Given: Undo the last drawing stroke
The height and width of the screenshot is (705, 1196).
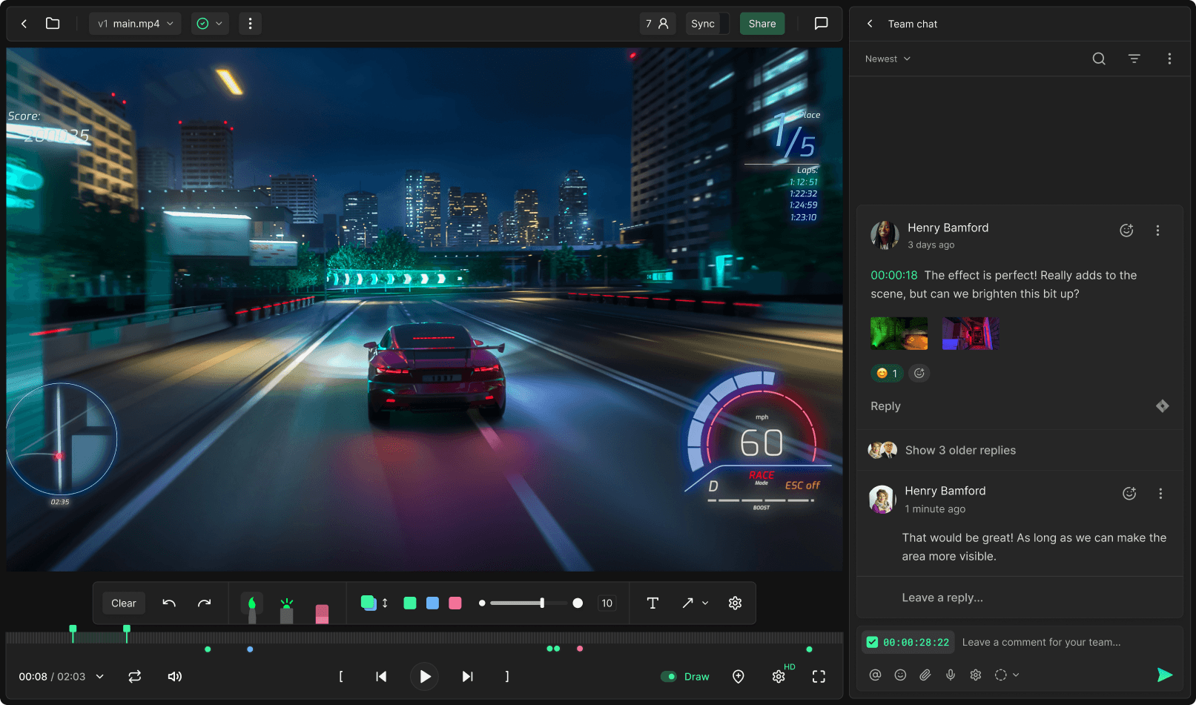Looking at the screenshot, I should coord(169,603).
